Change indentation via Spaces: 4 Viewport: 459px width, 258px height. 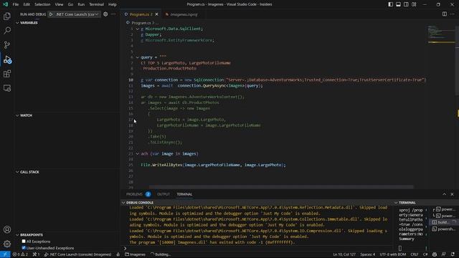tap(368, 254)
